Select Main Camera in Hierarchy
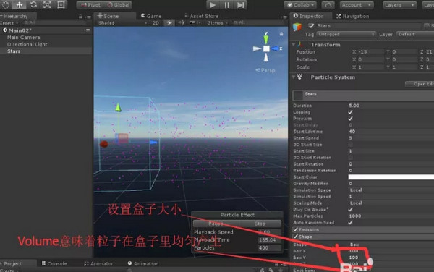Image resolution: width=434 pixels, height=272 pixels. (24, 37)
